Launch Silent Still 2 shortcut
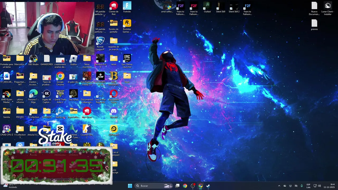Screen dimensions: 338x190 [234, 7]
